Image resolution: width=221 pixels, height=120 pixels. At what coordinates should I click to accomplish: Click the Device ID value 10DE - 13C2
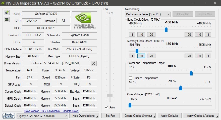pyautogui.click(x=33, y=35)
